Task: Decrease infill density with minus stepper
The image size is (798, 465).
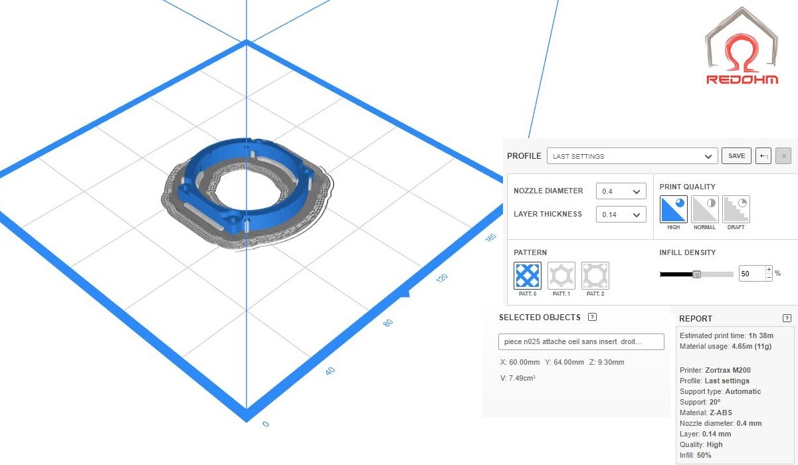Action: pos(769,278)
